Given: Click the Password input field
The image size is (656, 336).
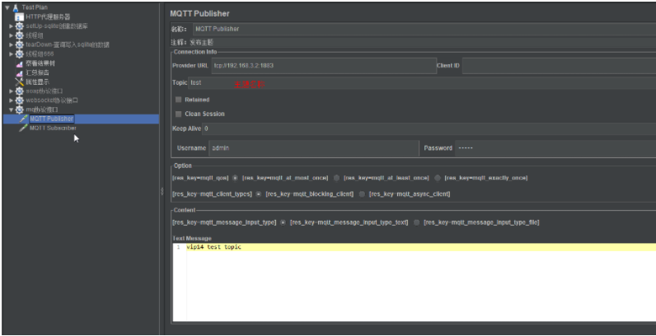Looking at the screenshot, I should click(x=555, y=148).
